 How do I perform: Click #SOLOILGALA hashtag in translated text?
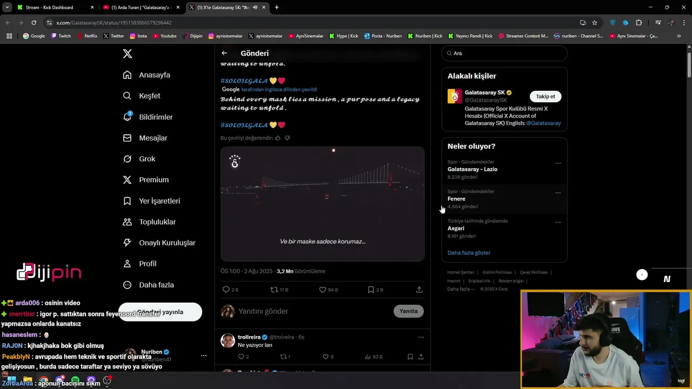click(244, 125)
